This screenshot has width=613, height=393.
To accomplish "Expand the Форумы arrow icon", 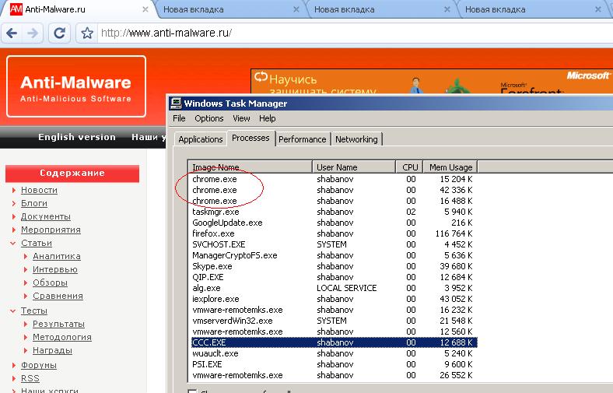I will pyautogui.click(x=14, y=365).
